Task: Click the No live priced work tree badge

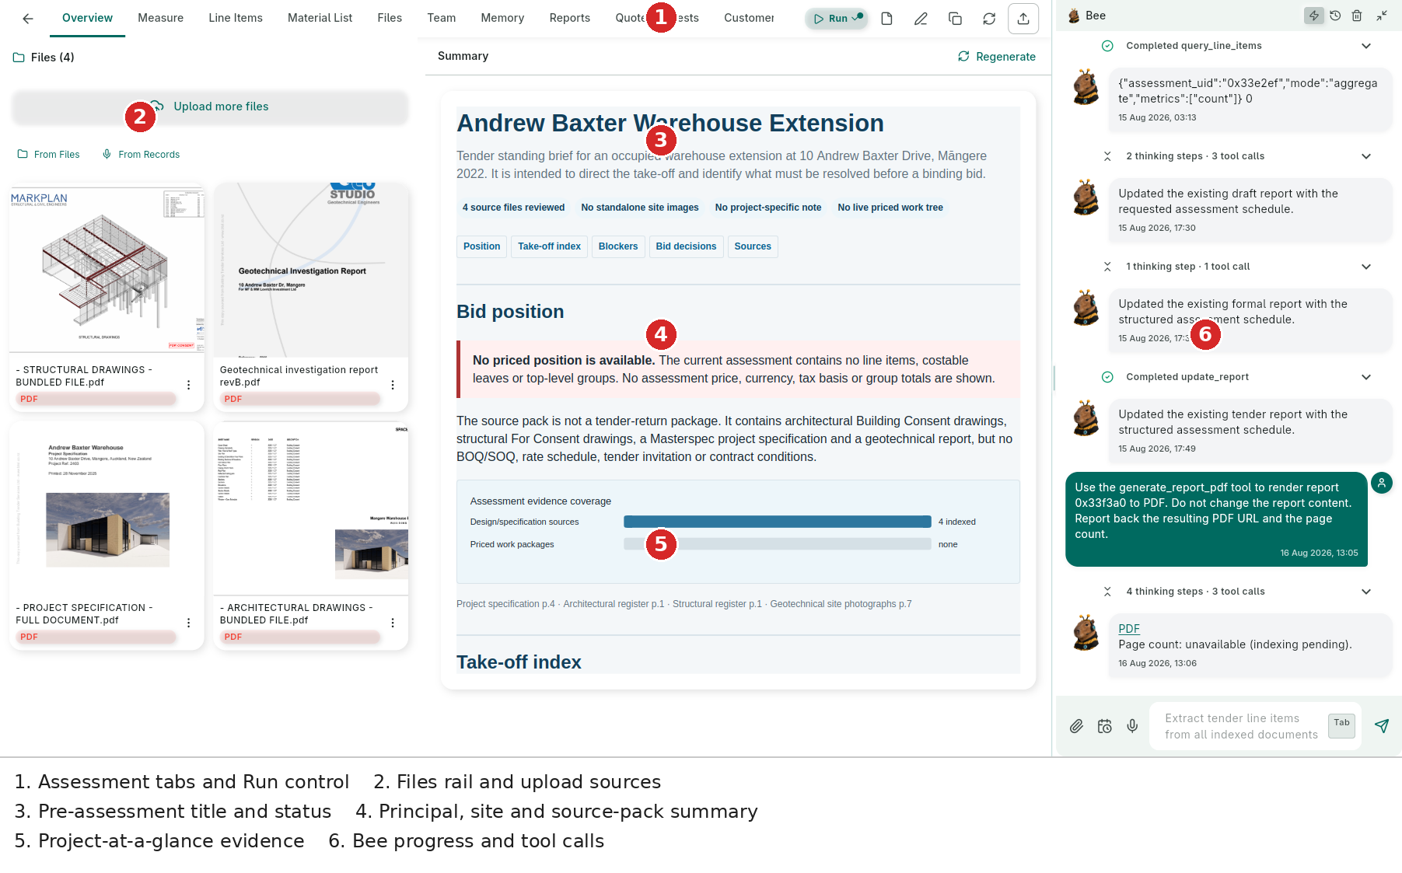Action: [890, 208]
